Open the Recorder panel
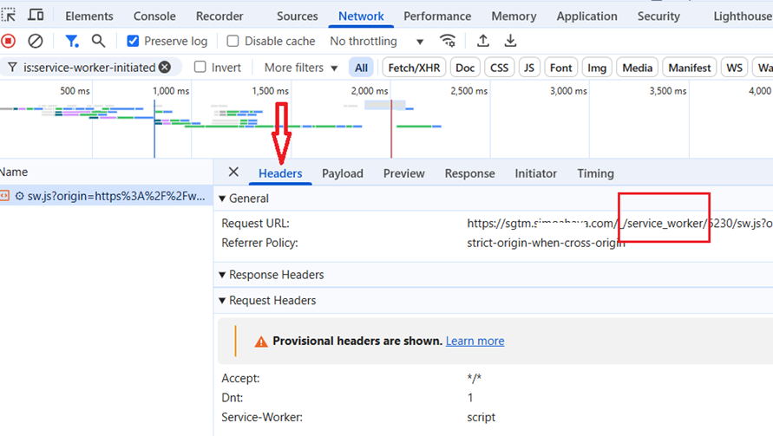Image resolution: width=773 pixels, height=436 pixels. point(219,16)
